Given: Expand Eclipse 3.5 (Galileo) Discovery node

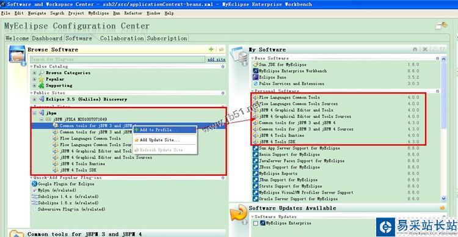Looking at the screenshot, I should tap(34, 100).
